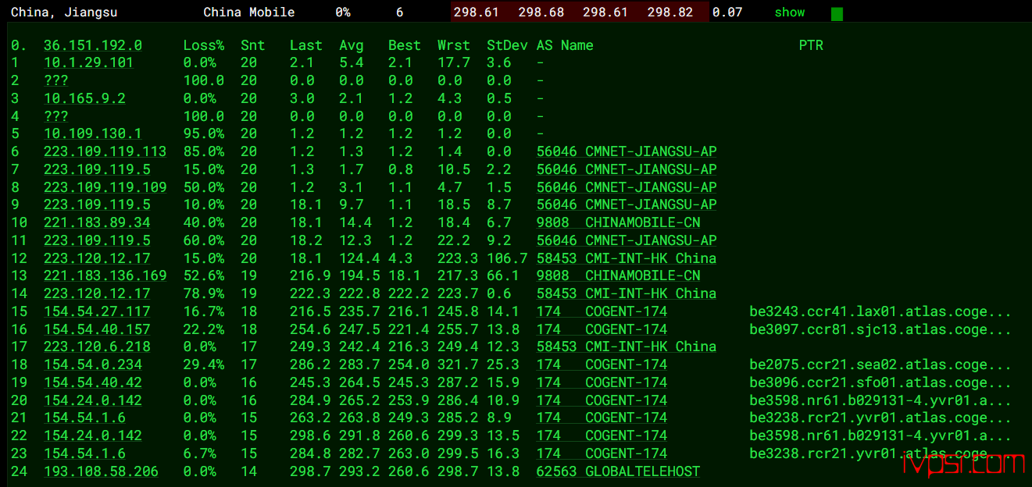Click IP 154.54.0.234 at hop 18

click(x=92, y=364)
